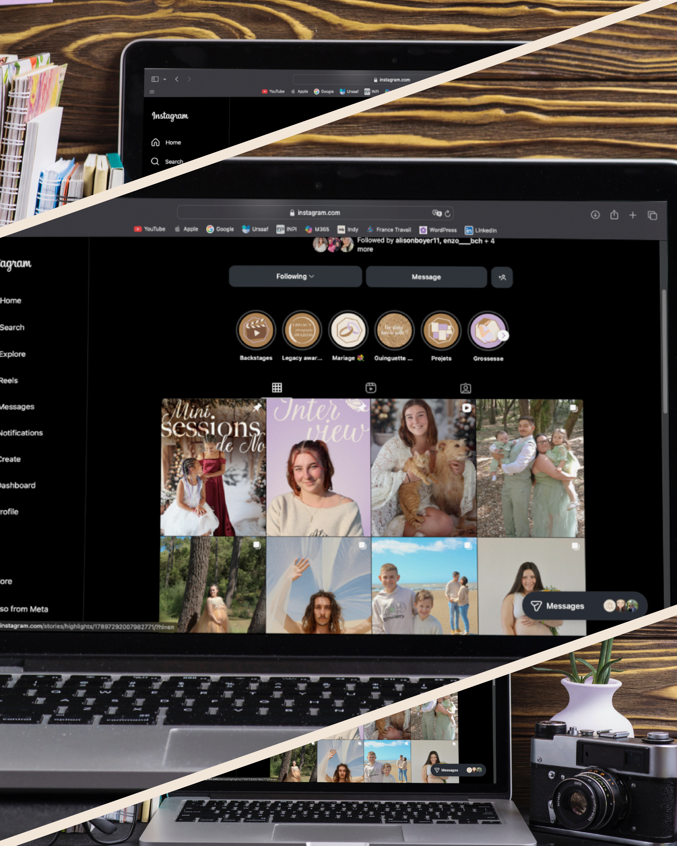Image resolution: width=677 pixels, height=846 pixels.
Task: Open the floating Messages pill on the large laptop
Action: (585, 606)
